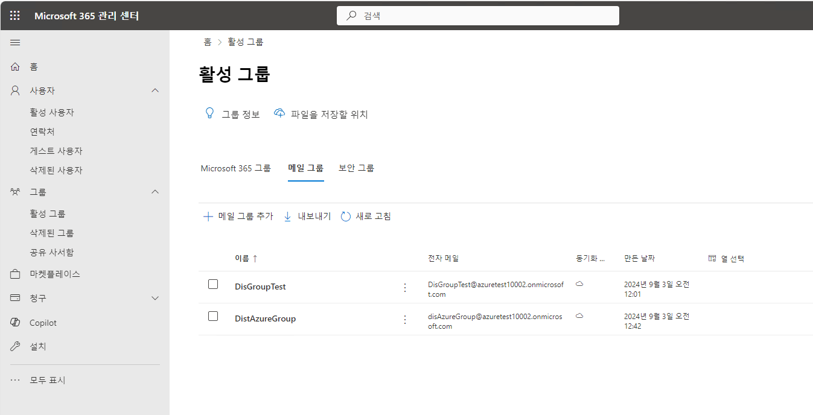Click DisGroupTest@azuretest10002 email text
813x415 pixels.
tap(496, 289)
